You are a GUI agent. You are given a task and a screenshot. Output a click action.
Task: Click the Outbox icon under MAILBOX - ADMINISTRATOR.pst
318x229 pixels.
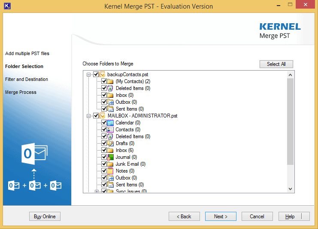pos(110,178)
